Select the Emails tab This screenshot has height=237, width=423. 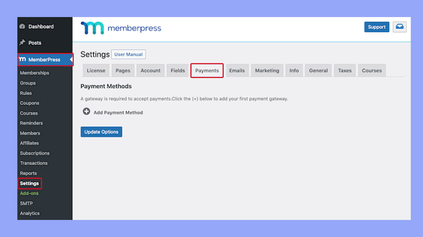237,70
